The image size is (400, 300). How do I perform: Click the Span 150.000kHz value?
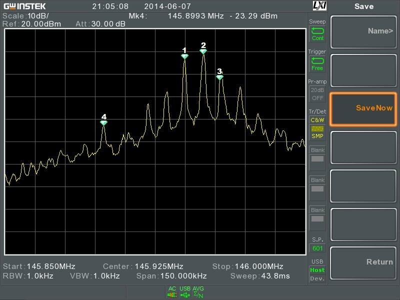point(182,276)
